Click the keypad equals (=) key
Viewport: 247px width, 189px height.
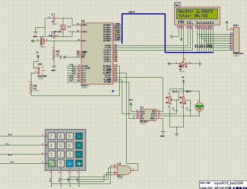pos(70,163)
